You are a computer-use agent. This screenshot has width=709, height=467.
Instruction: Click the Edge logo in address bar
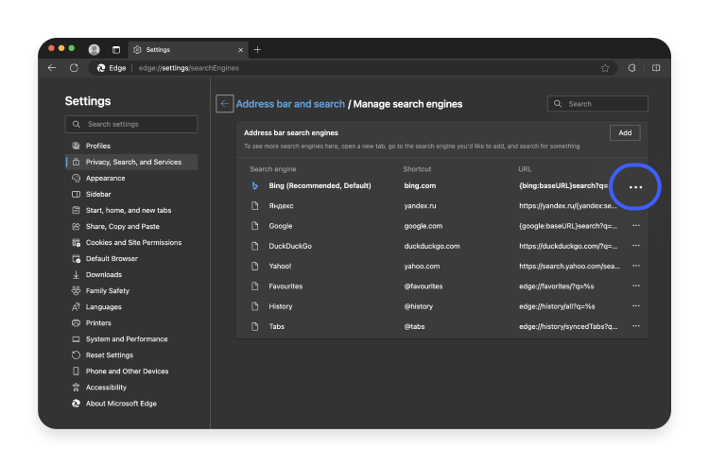click(x=101, y=68)
